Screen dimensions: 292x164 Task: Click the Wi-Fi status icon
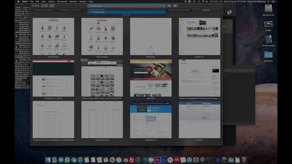click(203, 1)
